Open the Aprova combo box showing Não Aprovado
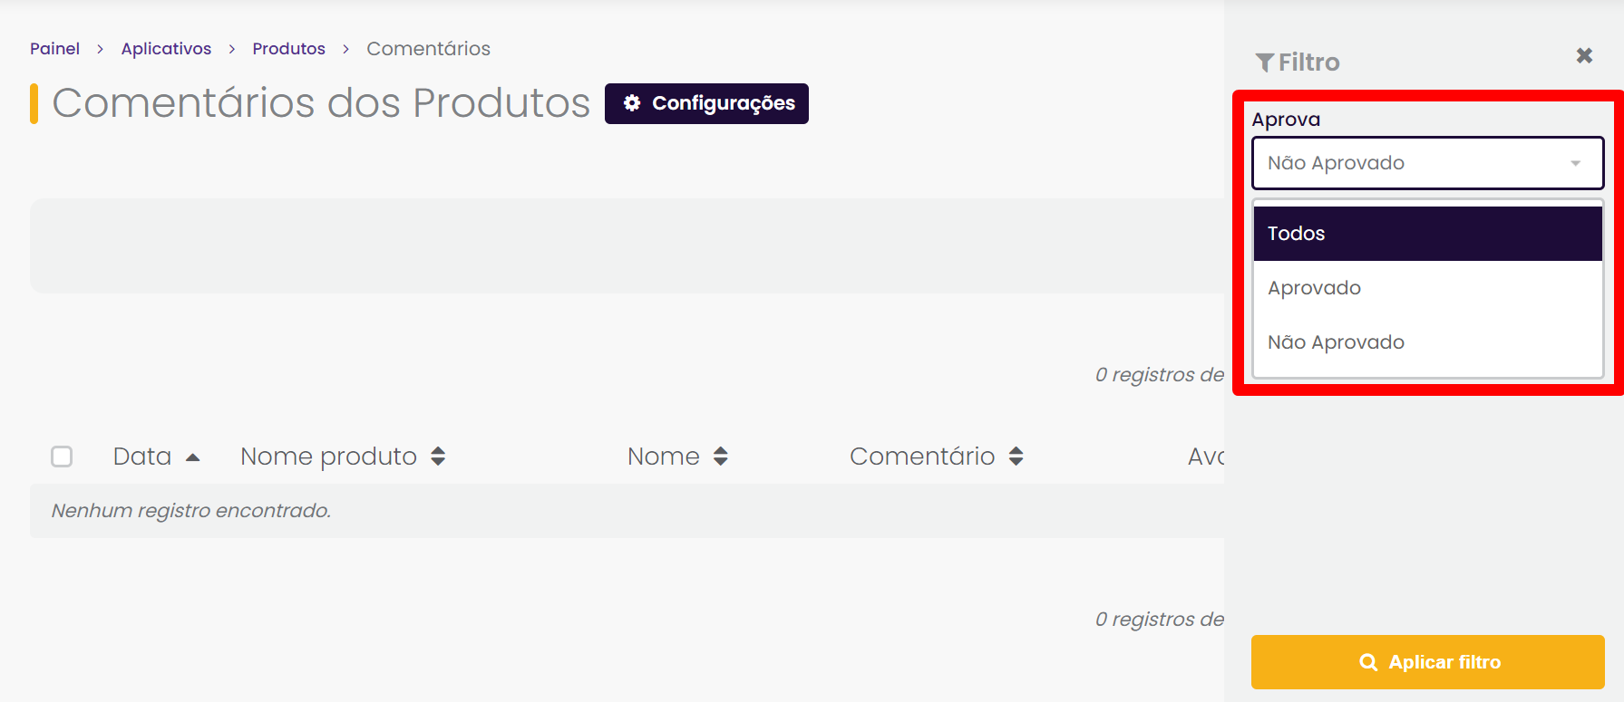This screenshot has height=702, width=1624. [1427, 163]
